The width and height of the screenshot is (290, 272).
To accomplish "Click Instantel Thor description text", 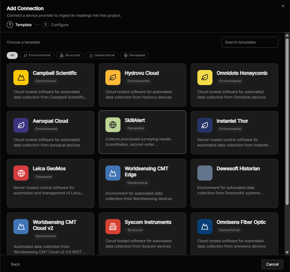I will pos(234,142).
